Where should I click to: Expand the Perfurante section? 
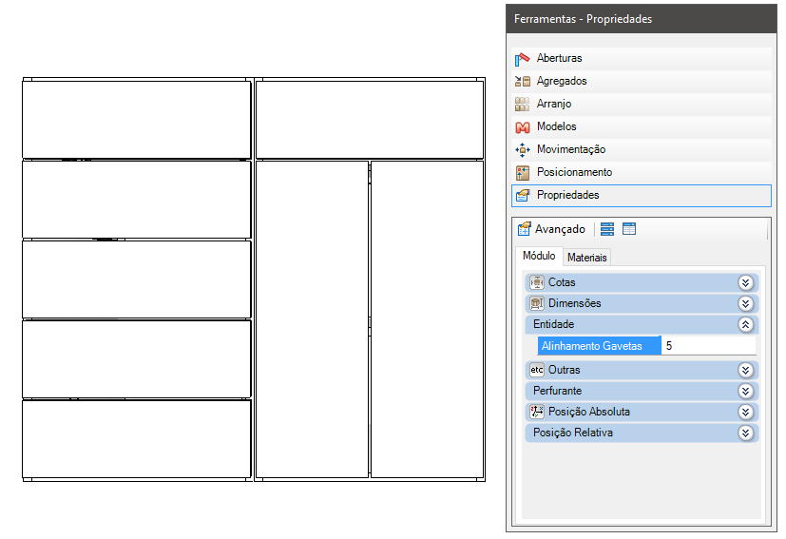click(x=745, y=392)
